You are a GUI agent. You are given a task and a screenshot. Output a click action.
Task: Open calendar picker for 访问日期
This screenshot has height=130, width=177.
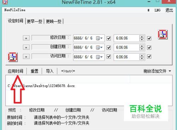pyautogui.click(x=99, y=57)
